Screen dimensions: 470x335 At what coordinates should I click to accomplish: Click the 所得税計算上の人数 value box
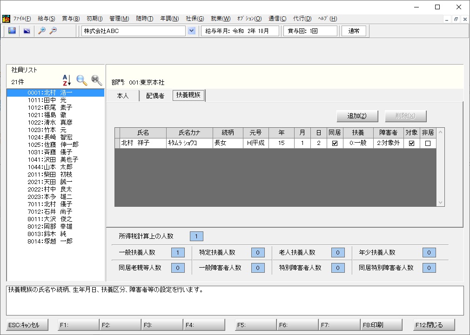point(197,236)
